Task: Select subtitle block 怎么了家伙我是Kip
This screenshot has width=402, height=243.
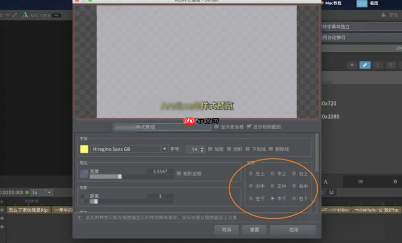Action: [x=29, y=210]
